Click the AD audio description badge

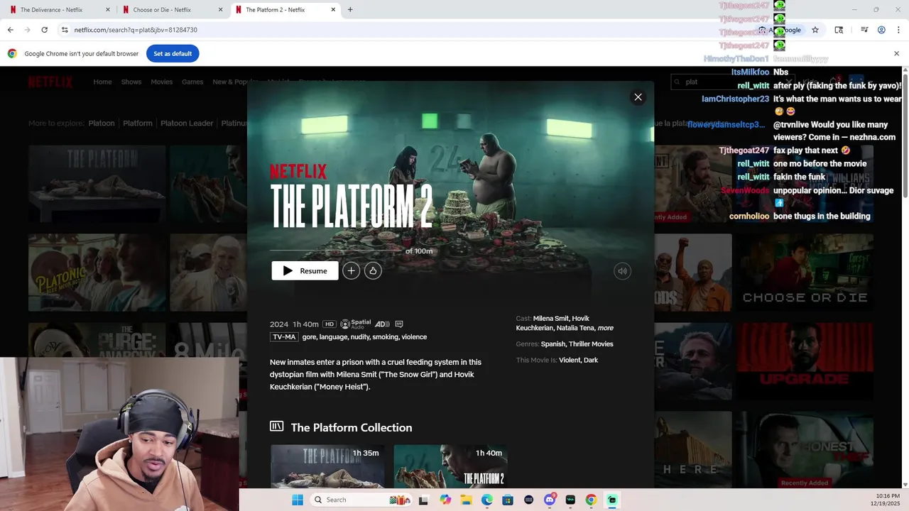coord(382,324)
